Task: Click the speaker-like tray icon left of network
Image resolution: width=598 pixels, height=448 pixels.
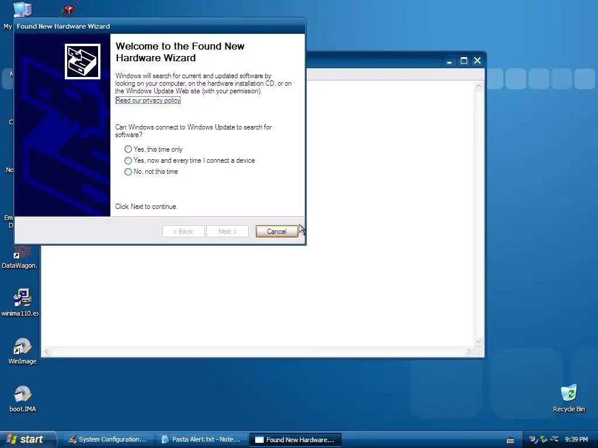Action: [x=533, y=439]
